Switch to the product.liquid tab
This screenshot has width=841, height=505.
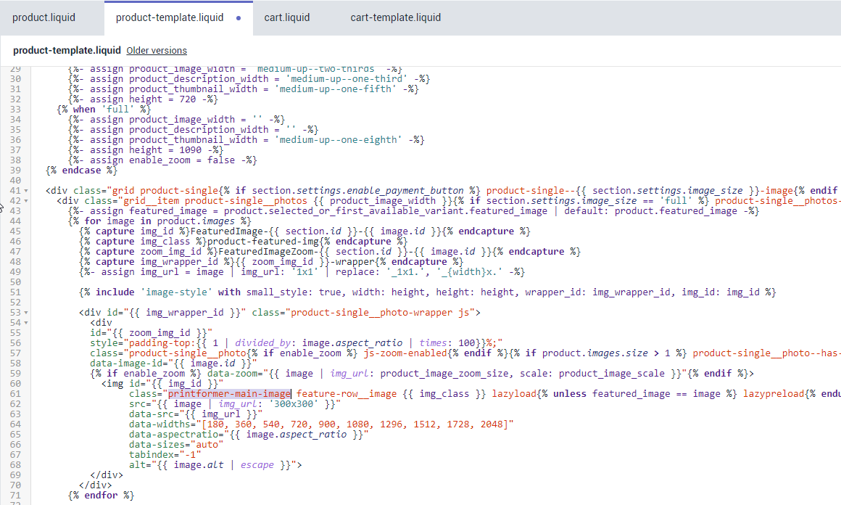pyautogui.click(x=43, y=17)
